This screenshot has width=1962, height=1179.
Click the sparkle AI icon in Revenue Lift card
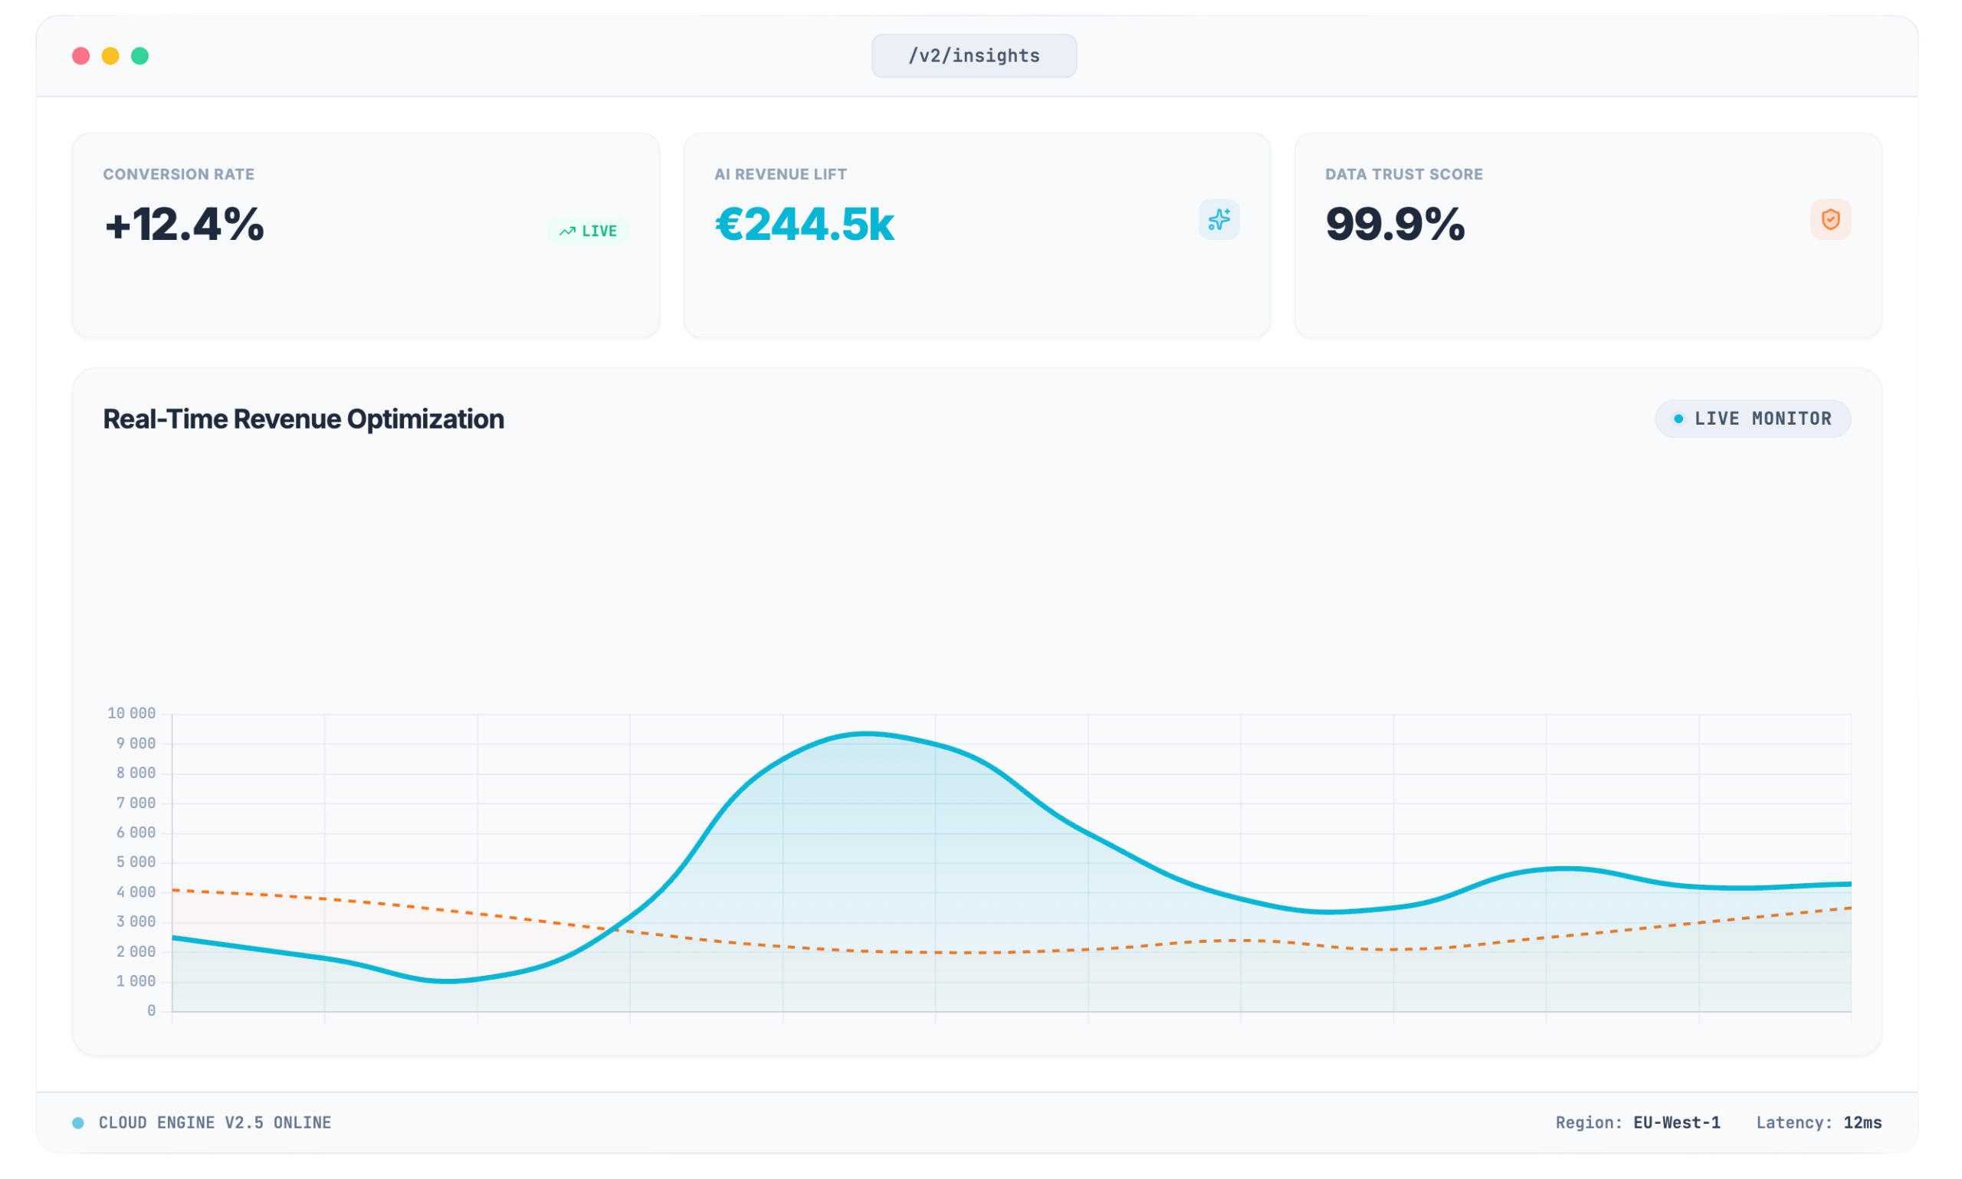click(x=1219, y=219)
